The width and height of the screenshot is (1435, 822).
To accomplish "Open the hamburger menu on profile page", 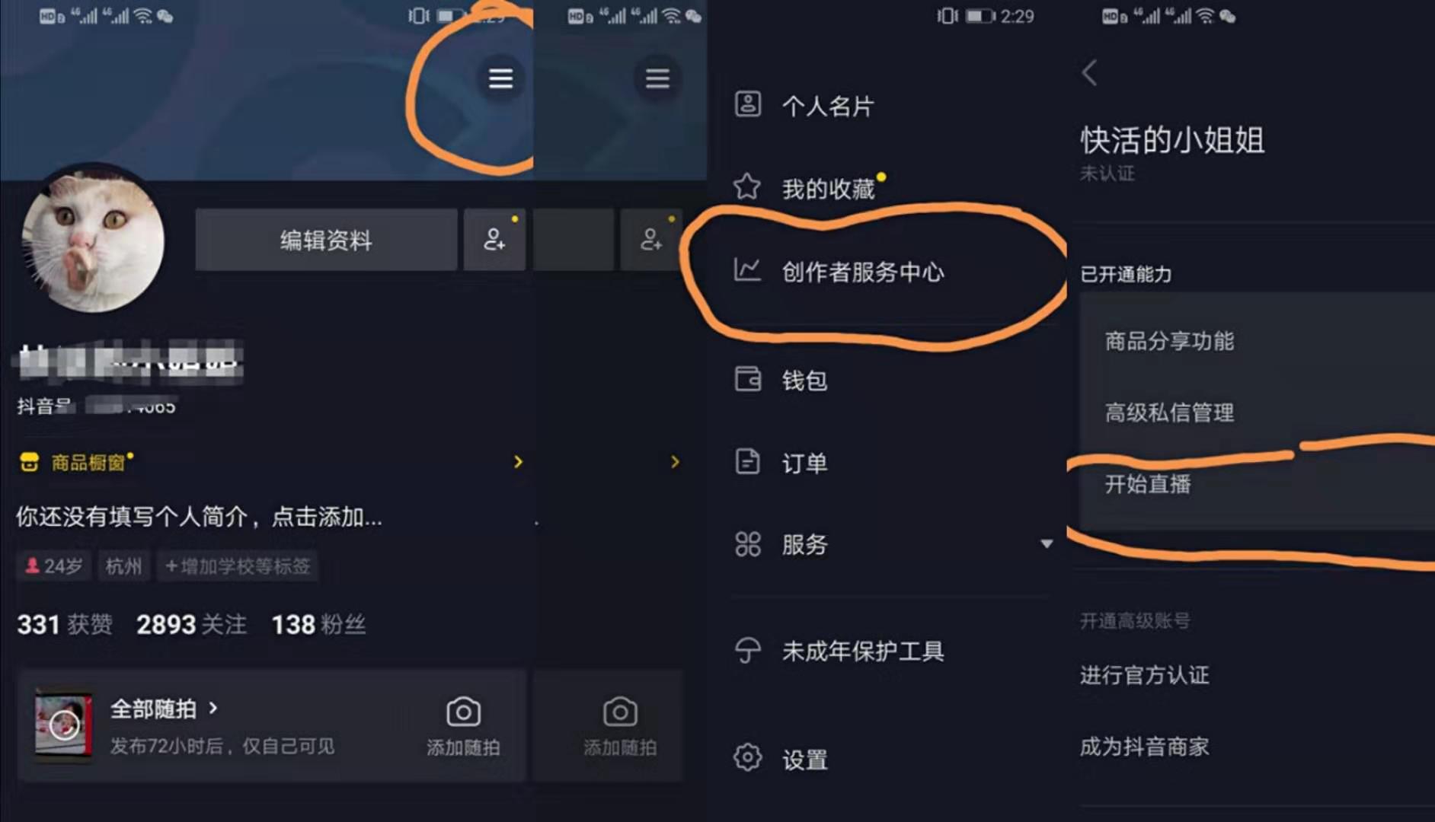I will 500,78.
